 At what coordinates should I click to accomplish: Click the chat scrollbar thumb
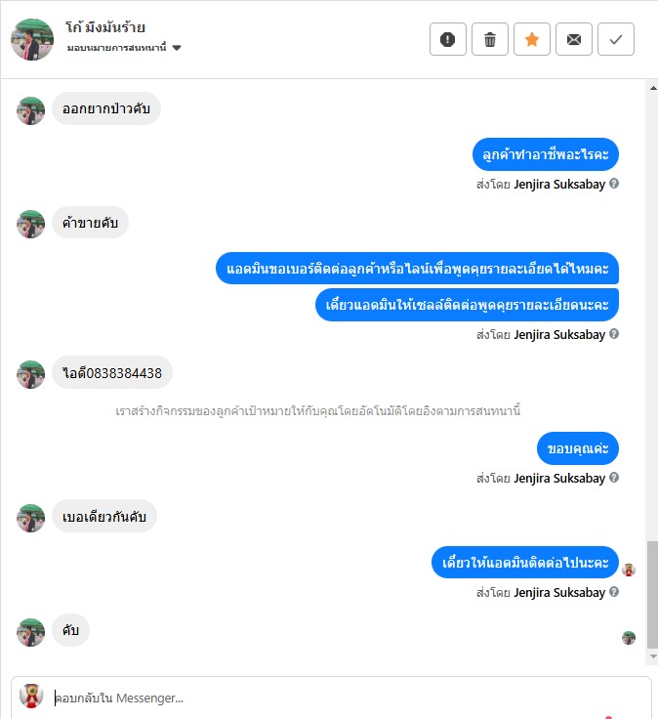coord(652,594)
